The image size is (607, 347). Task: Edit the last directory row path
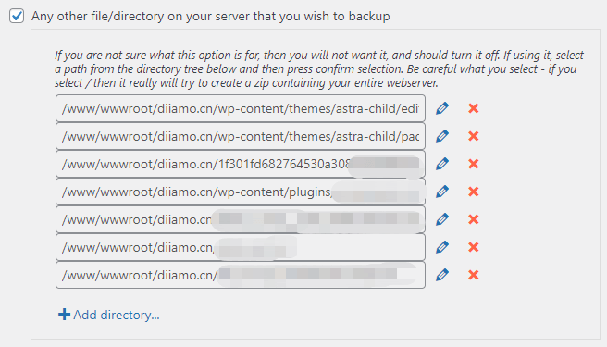click(x=442, y=275)
